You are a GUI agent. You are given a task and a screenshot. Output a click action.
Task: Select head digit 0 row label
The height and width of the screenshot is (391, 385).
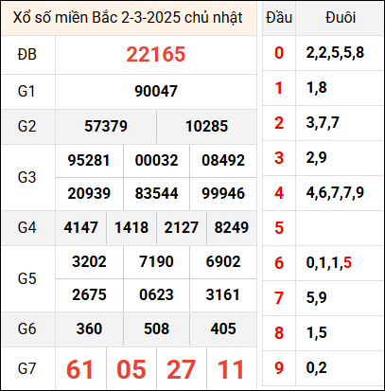click(279, 53)
